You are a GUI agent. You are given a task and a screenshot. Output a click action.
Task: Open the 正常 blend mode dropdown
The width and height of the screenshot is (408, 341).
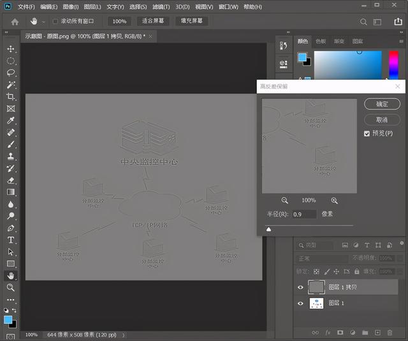322,258
